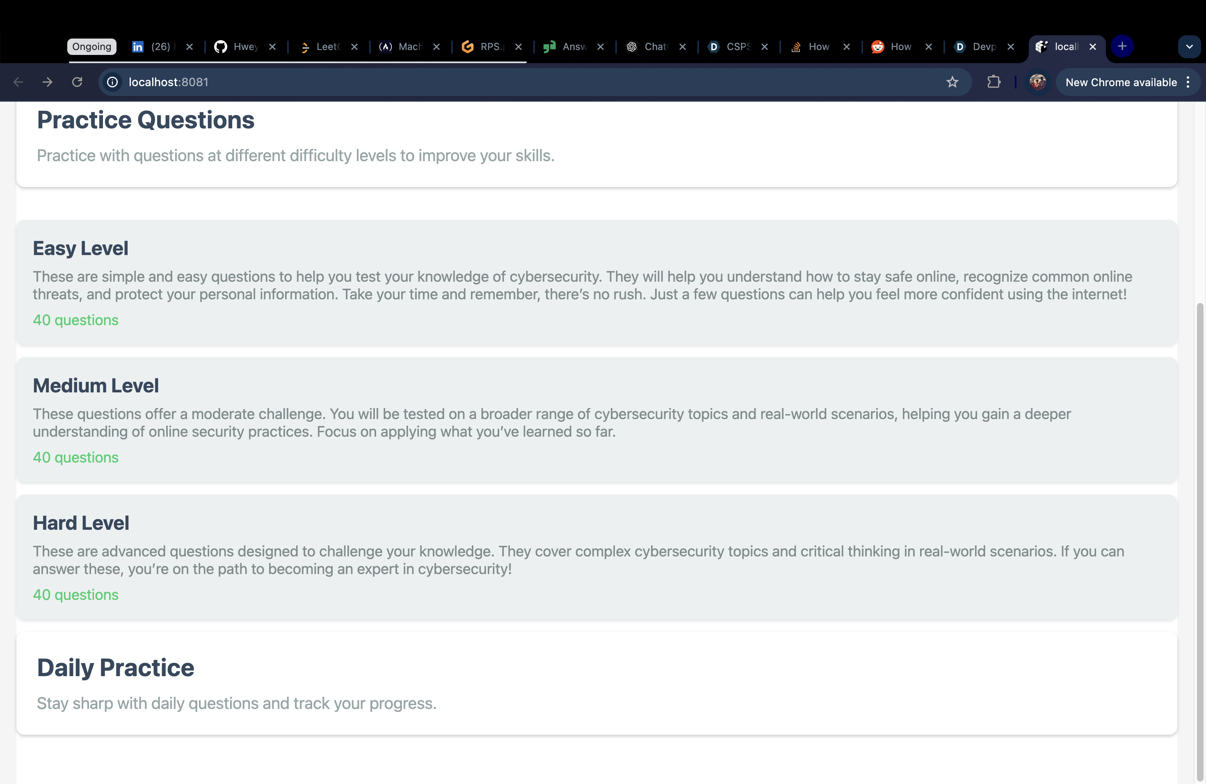Click the browser reload icon
Viewport: 1206px width, 784px height.
click(x=77, y=82)
